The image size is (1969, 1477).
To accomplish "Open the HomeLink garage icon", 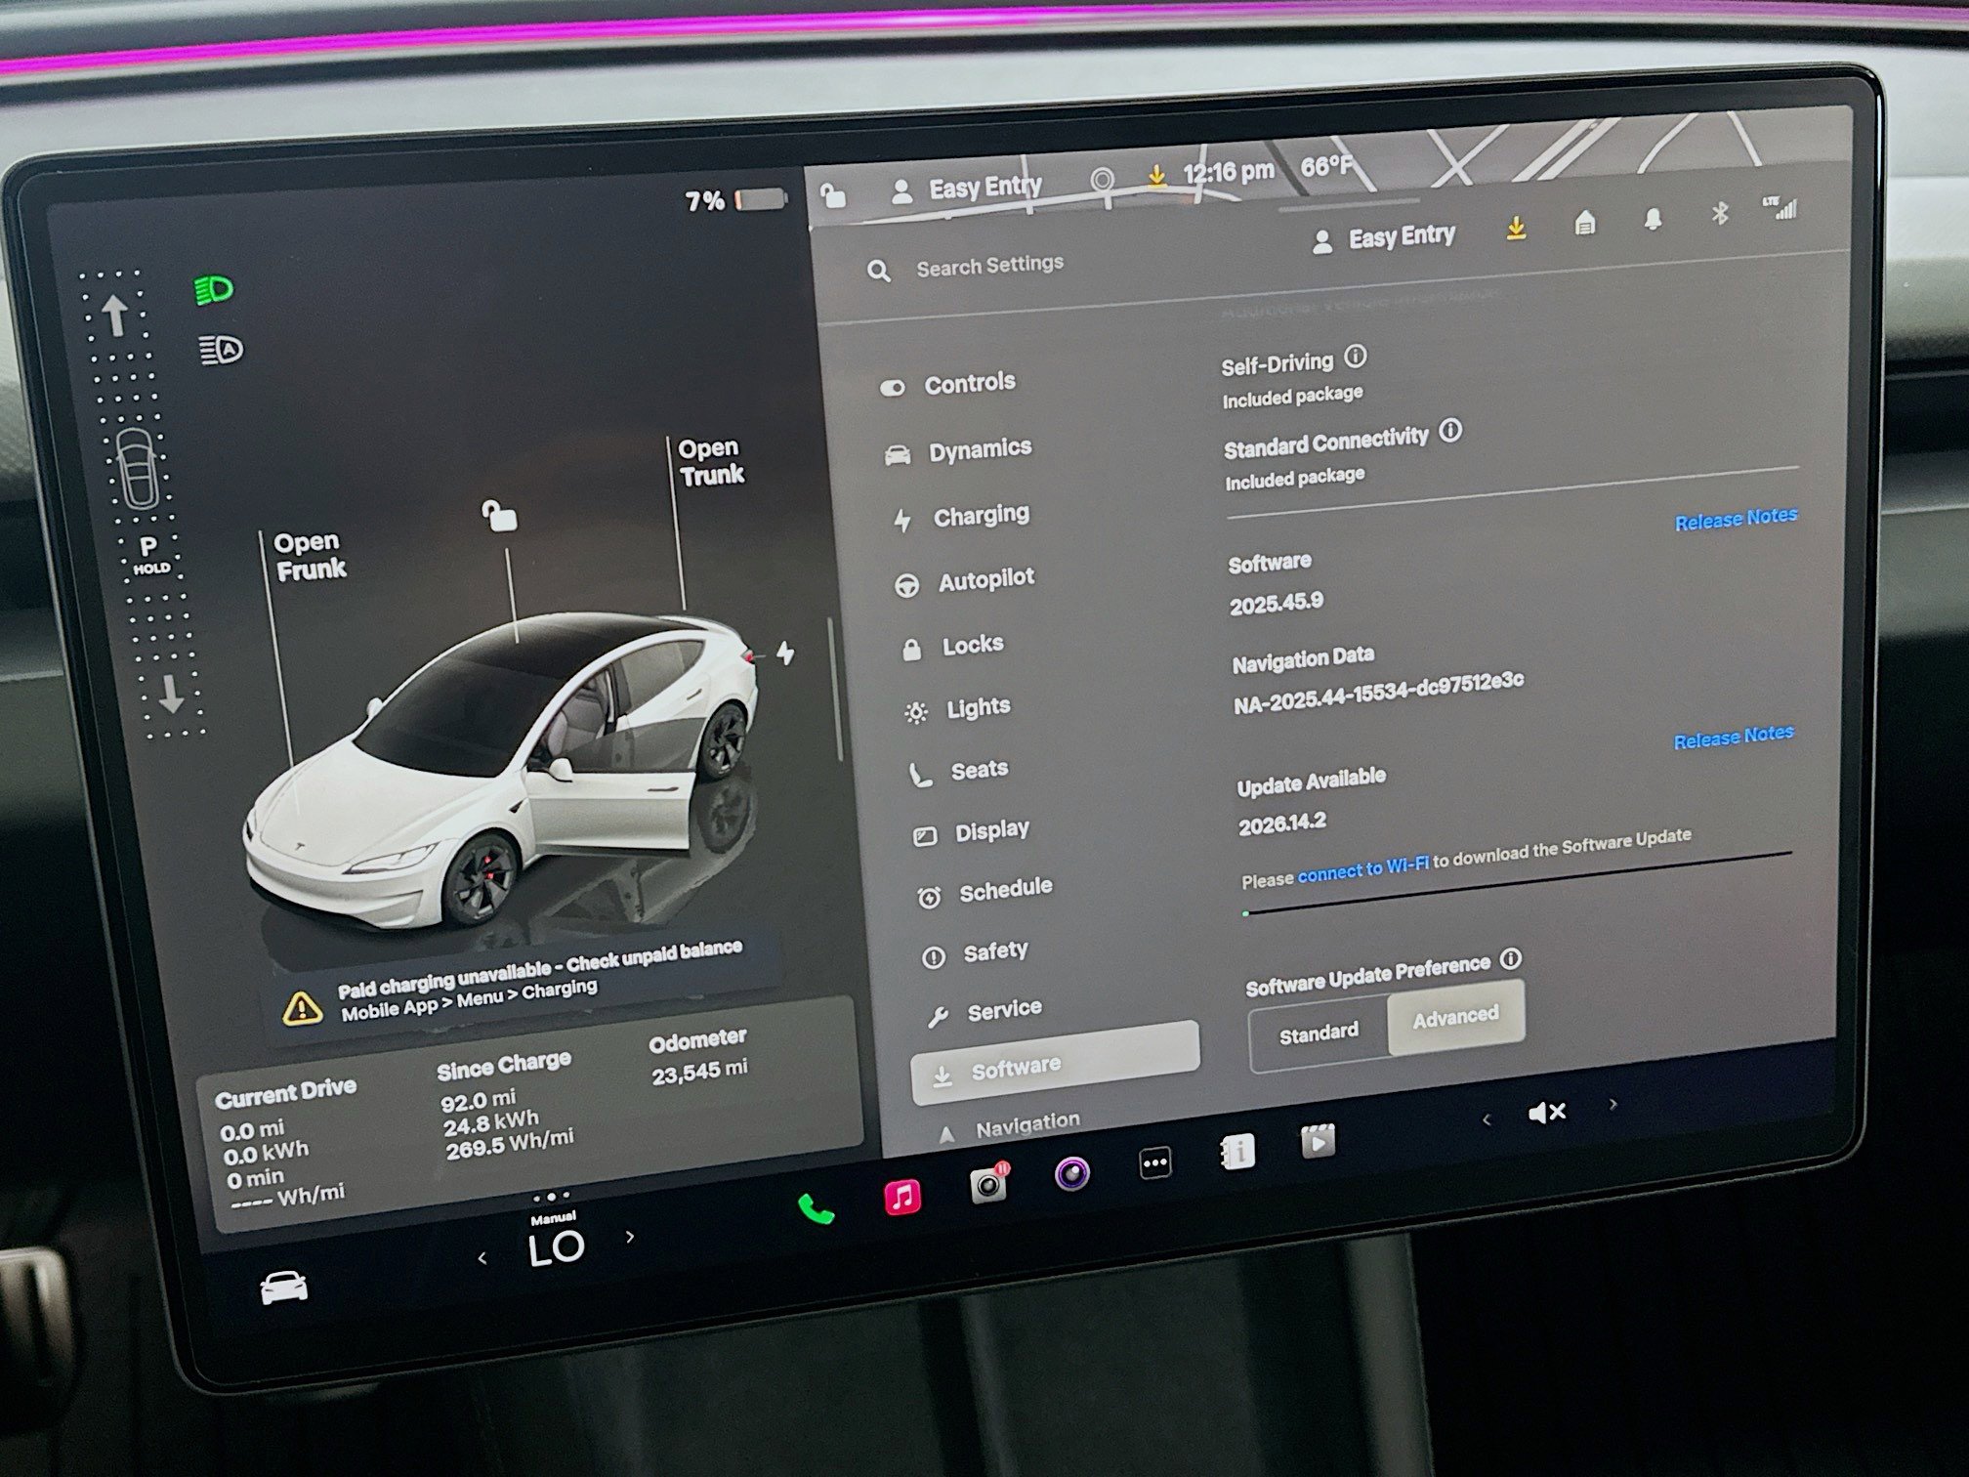I will pos(1584,223).
